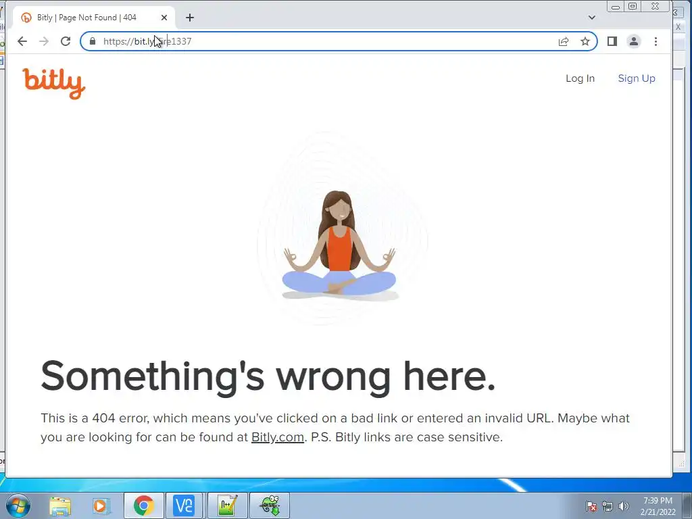Open the tab search dropdown chevron
Screen dimensions: 692x519
tap(592, 18)
